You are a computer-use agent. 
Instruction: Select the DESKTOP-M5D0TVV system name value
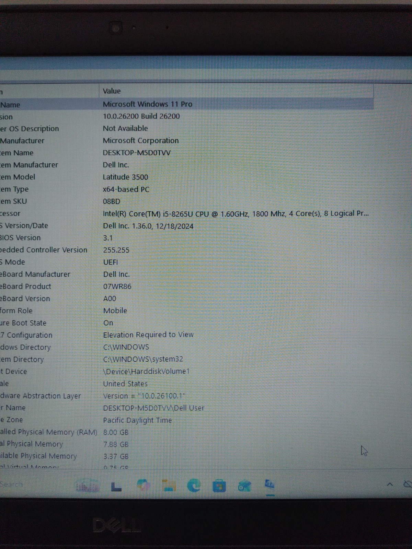137,153
